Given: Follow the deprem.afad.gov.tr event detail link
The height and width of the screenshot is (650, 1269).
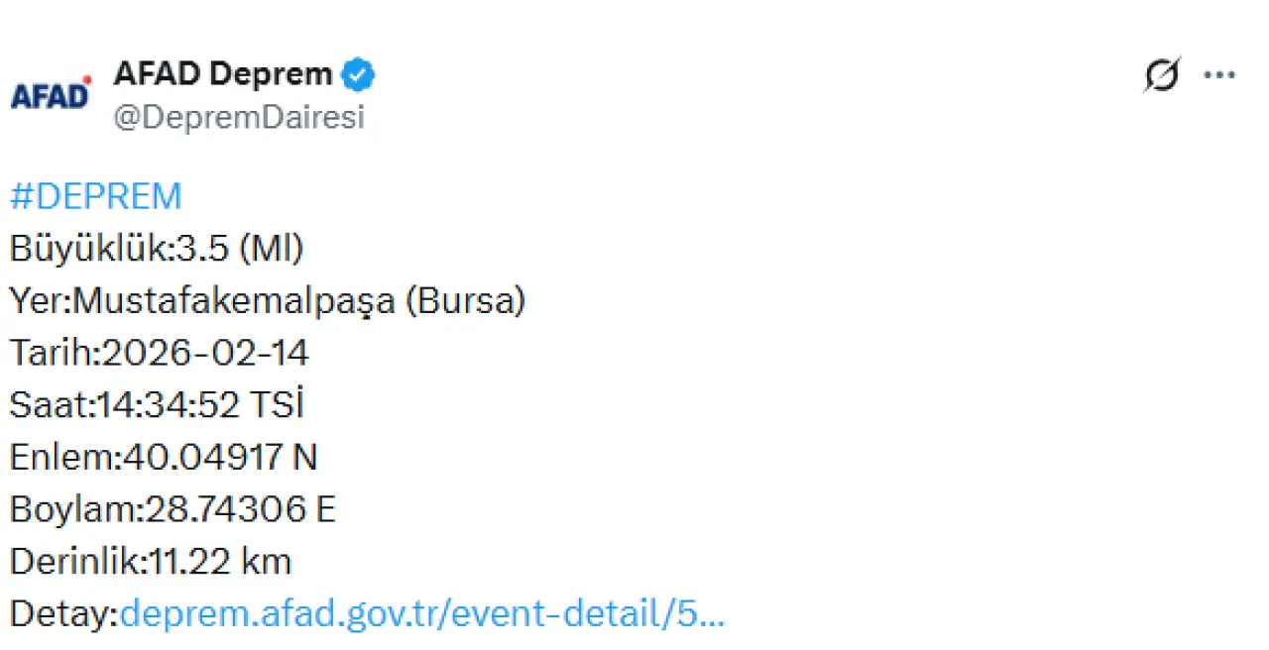Looking at the screenshot, I should tap(422, 614).
